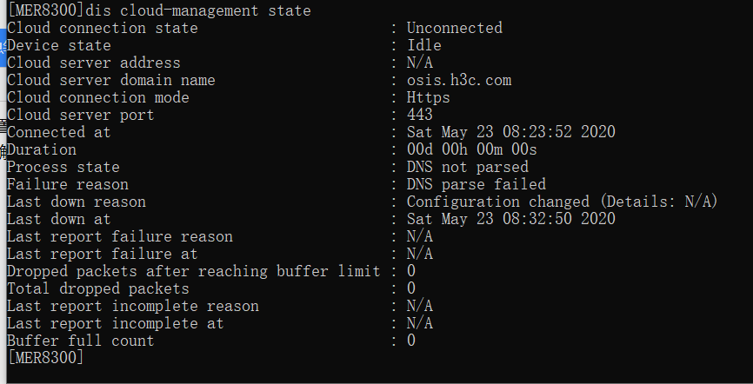753x384 pixels.
Task: Click 'Configuration changed (Details: N/A)' text
Action: (562, 202)
